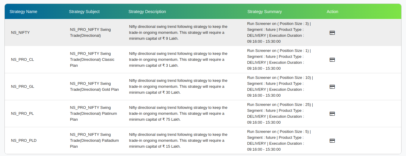The image size is (406, 156).
Task: Click the description mentioning ₹ 75 Lakh
Action: [x=178, y=114]
